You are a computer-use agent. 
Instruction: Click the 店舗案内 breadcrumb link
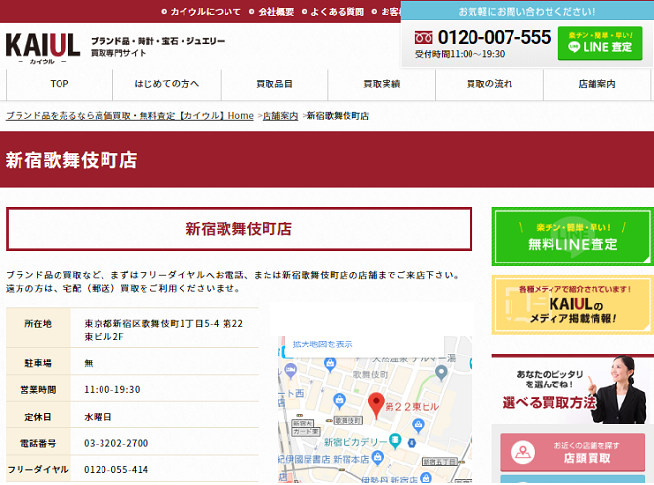pos(280,116)
